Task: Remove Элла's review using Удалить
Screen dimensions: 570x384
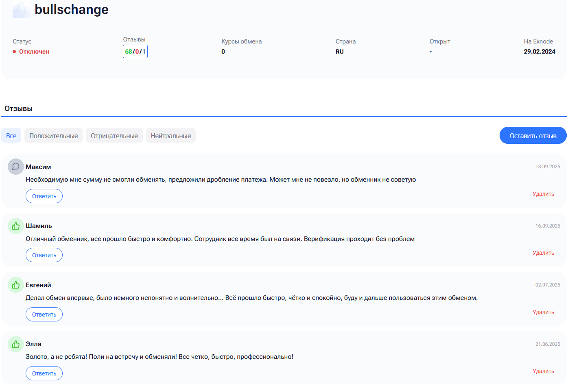Action: coord(543,371)
